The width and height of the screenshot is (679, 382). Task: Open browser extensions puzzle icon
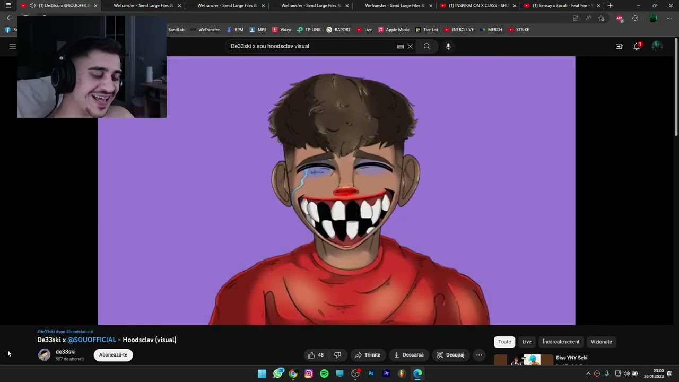(635, 18)
